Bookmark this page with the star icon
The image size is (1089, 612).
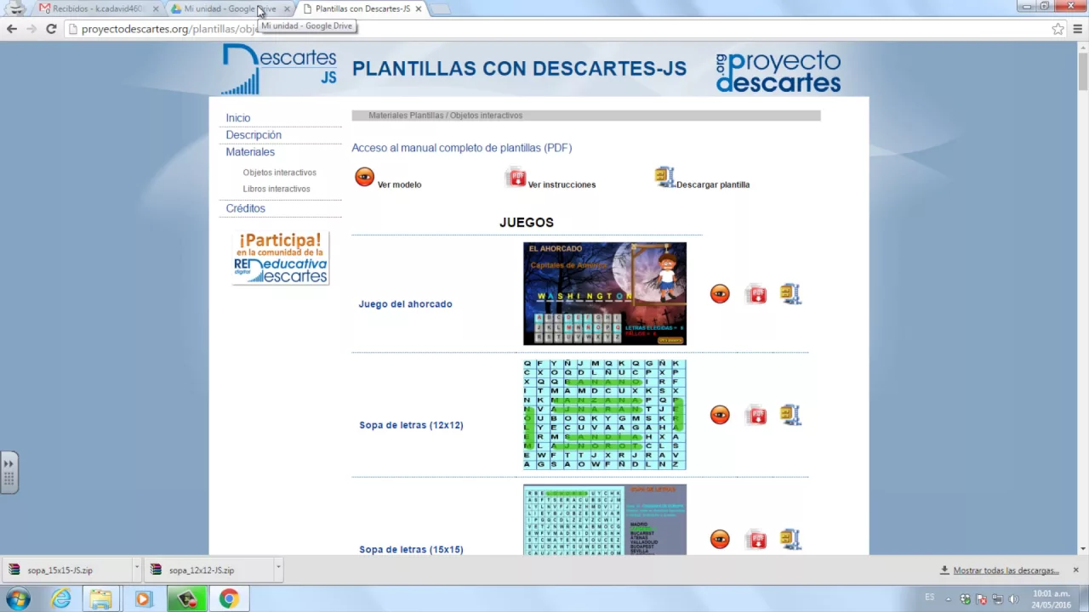[x=1058, y=29]
